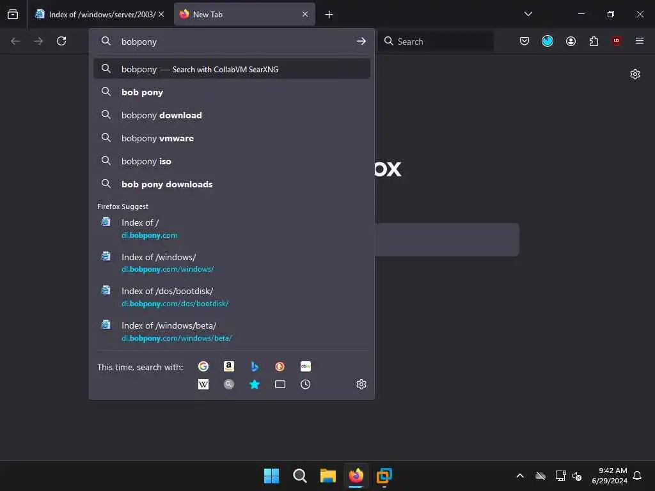This screenshot has height=491, width=655.
Task: Open the muted volume tray icon
Action: click(x=578, y=476)
